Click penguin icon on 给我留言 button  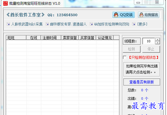click(141, 15)
